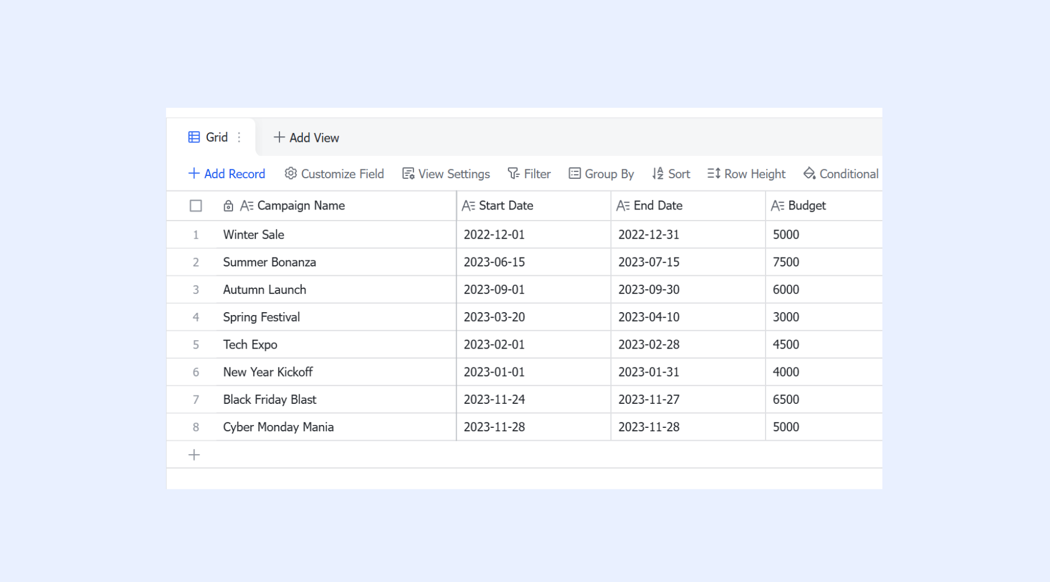Open the Sort options

click(671, 174)
